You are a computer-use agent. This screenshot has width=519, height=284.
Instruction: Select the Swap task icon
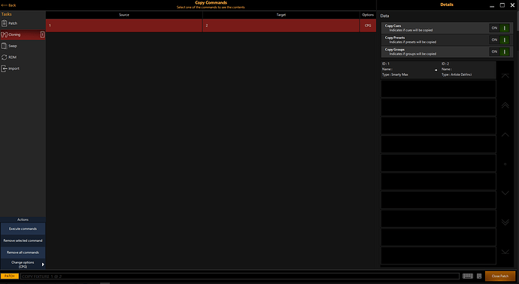pos(5,46)
